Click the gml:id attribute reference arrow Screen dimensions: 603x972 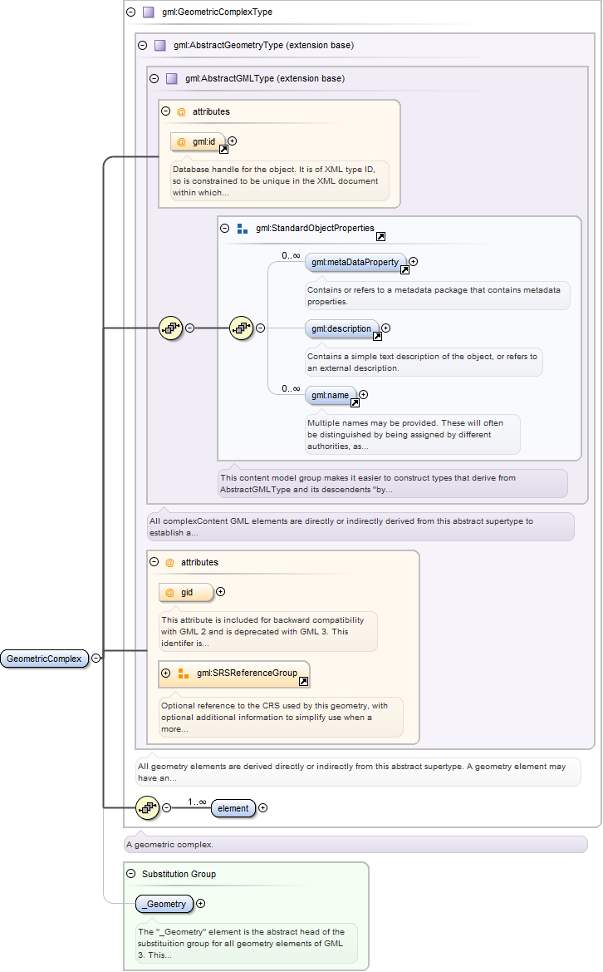click(223, 150)
